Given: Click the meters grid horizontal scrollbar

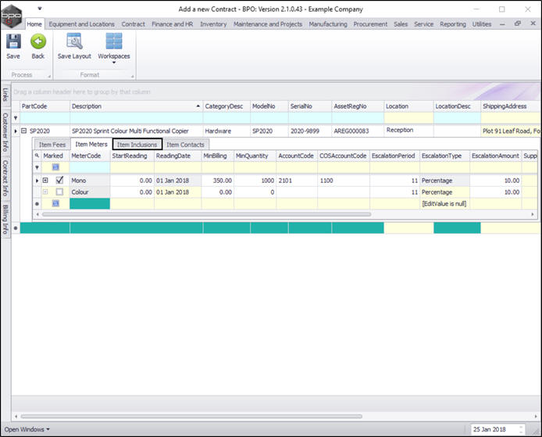Looking at the screenshot, I should click(206, 214).
